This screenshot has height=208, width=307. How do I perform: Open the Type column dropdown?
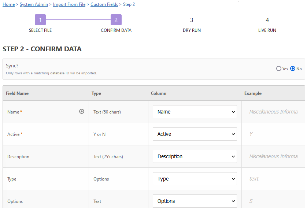pos(195,179)
